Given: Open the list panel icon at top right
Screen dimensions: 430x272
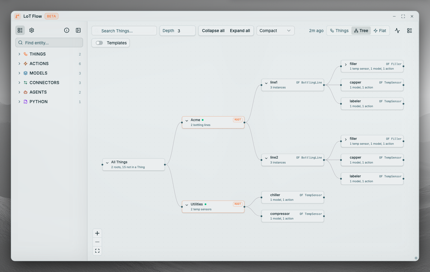Looking at the screenshot, I should tap(410, 31).
